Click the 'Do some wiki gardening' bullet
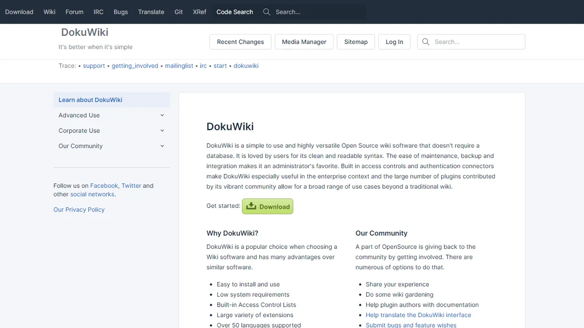584x328 pixels. 400,295
